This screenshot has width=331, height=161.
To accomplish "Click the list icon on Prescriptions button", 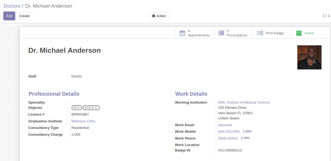I will click(x=221, y=33).
